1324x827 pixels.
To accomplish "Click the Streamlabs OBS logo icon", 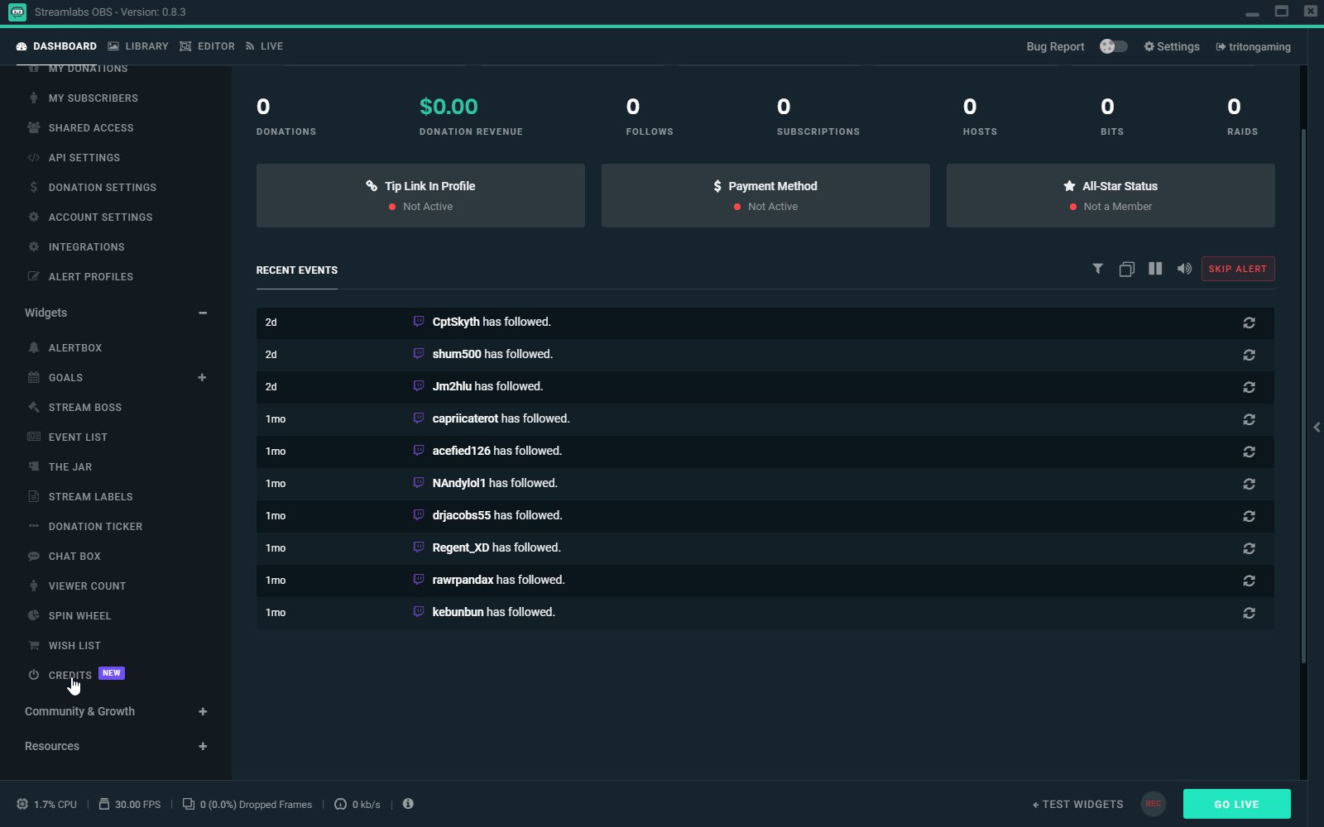I will [x=17, y=12].
